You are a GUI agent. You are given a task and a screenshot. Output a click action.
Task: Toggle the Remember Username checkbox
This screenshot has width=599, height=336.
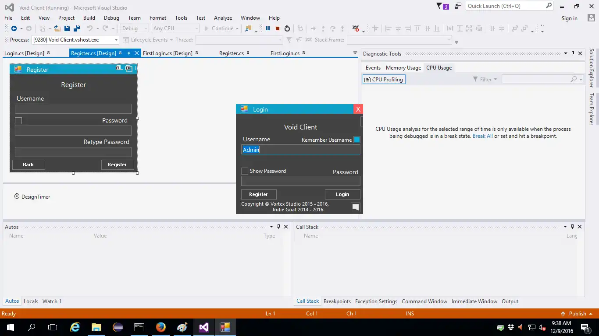point(357,140)
